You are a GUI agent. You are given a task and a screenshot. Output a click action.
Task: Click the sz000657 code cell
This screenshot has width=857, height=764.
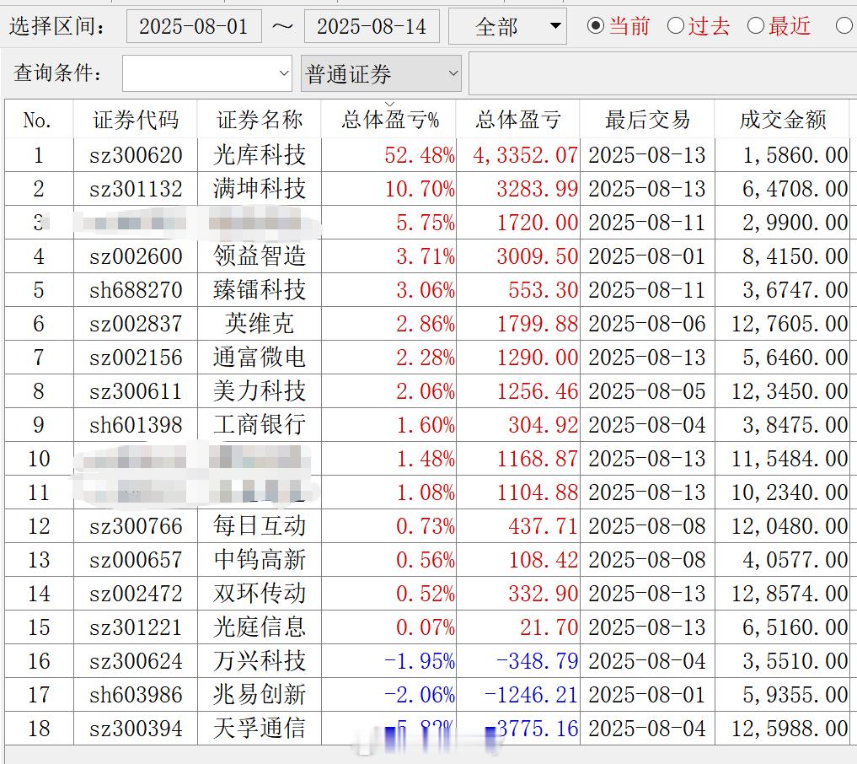[136, 560]
